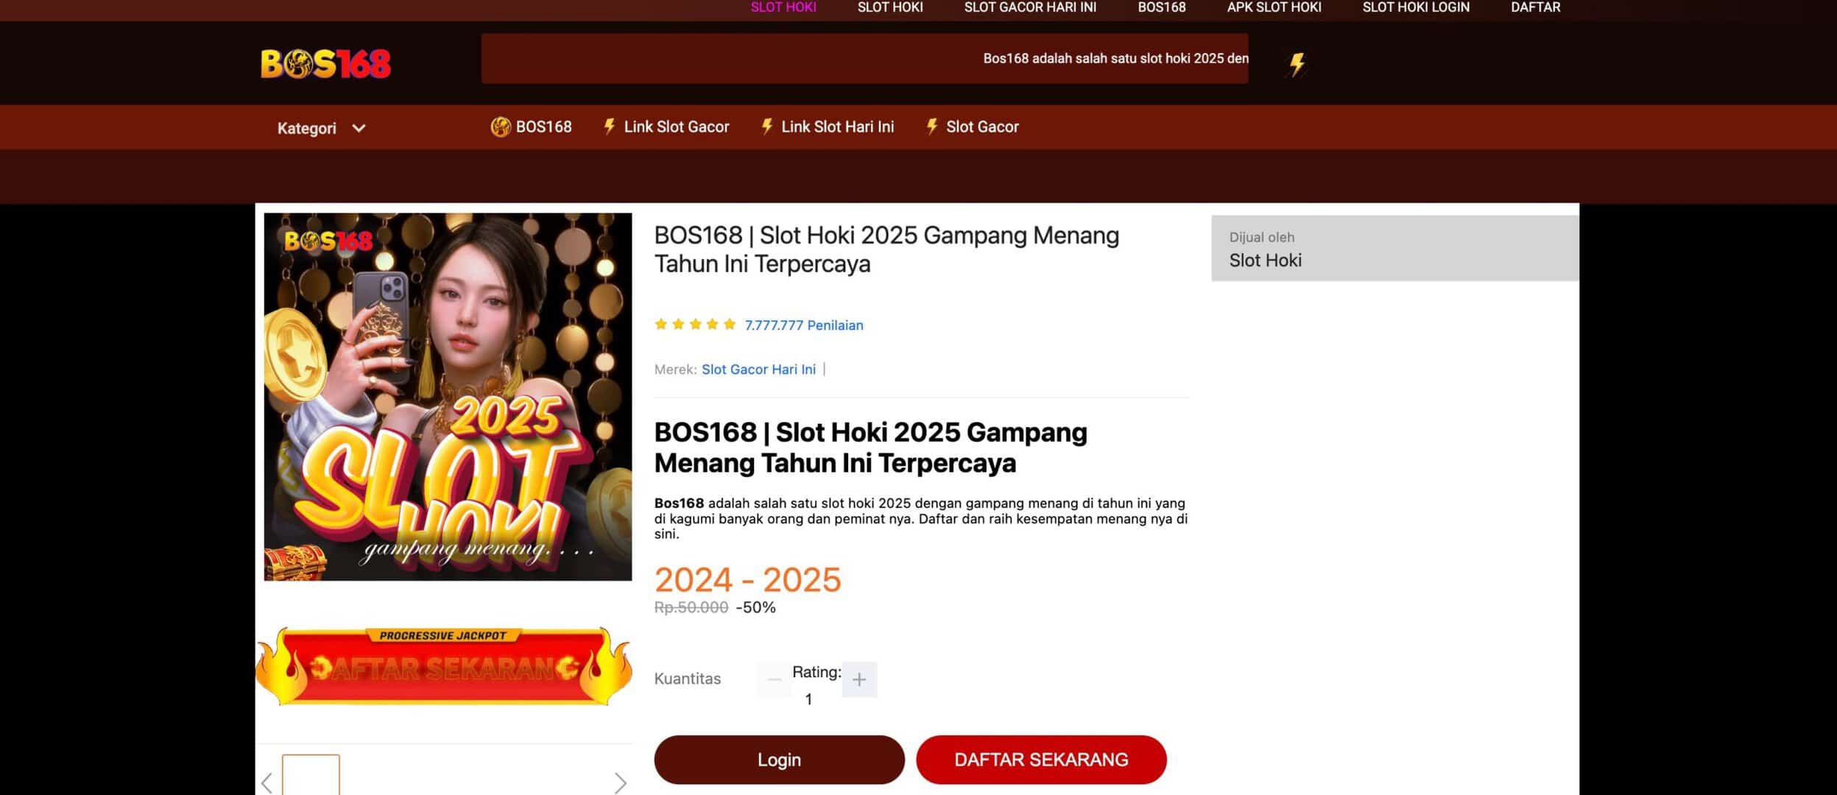
Task: Click the Slot Hoki 2025 product image
Action: tap(448, 397)
